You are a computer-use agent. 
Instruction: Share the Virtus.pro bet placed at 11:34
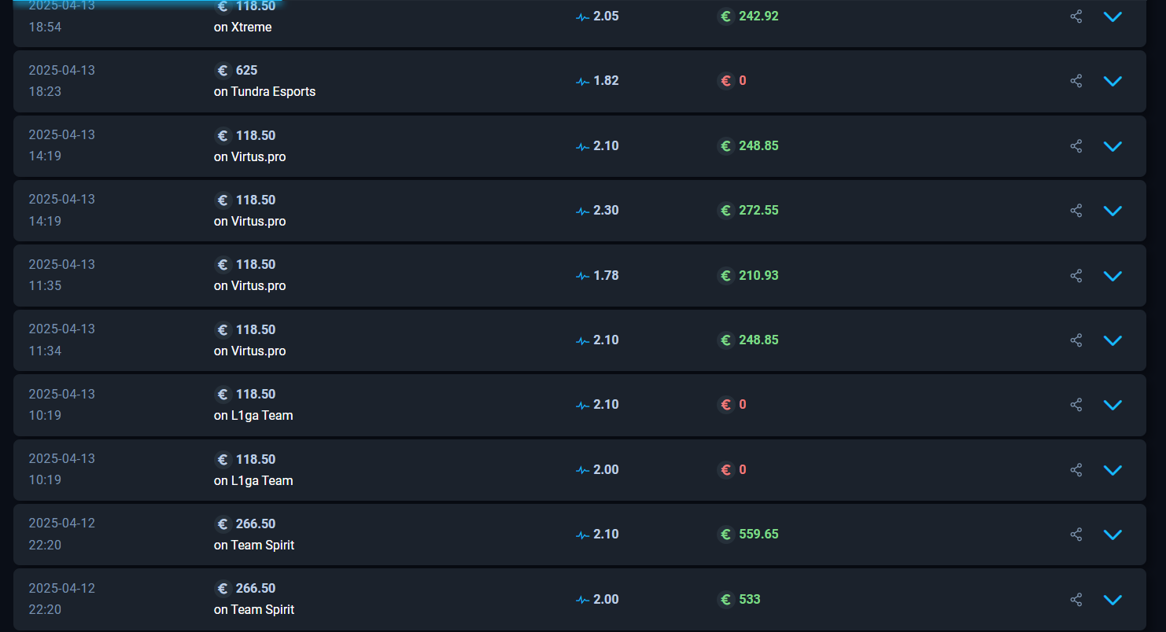(1076, 340)
